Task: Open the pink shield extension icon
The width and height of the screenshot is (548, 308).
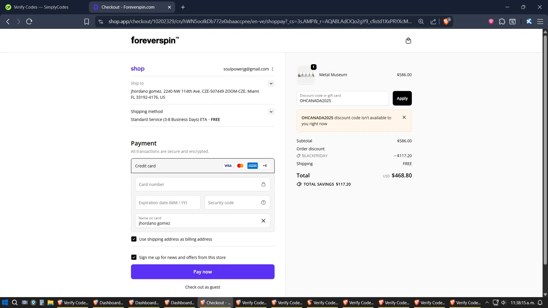Action: pyautogui.click(x=491, y=22)
